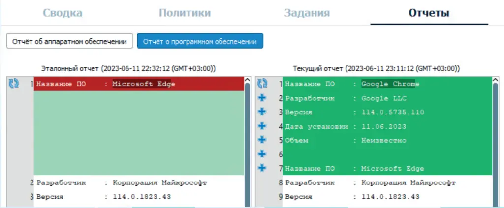This screenshot has height=208, width=504.
Task: Click the Эталонный отчет vertical scrollbar thumb
Action: (x=247, y=145)
